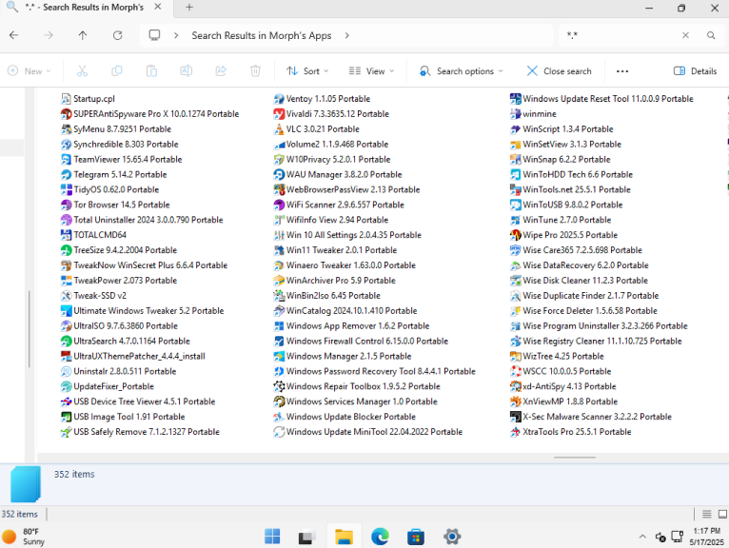The image size is (729, 548).
Task: Click the XnViewMP 1.8.8 Portable icon
Action: tap(515, 401)
